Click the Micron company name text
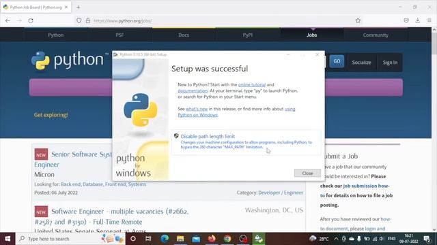The width and height of the screenshot is (437, 245). pyautogui.click(x=44, y=174)
